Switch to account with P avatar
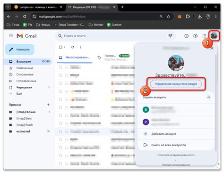This screenshot has height=173, width=224. point(176,122)
